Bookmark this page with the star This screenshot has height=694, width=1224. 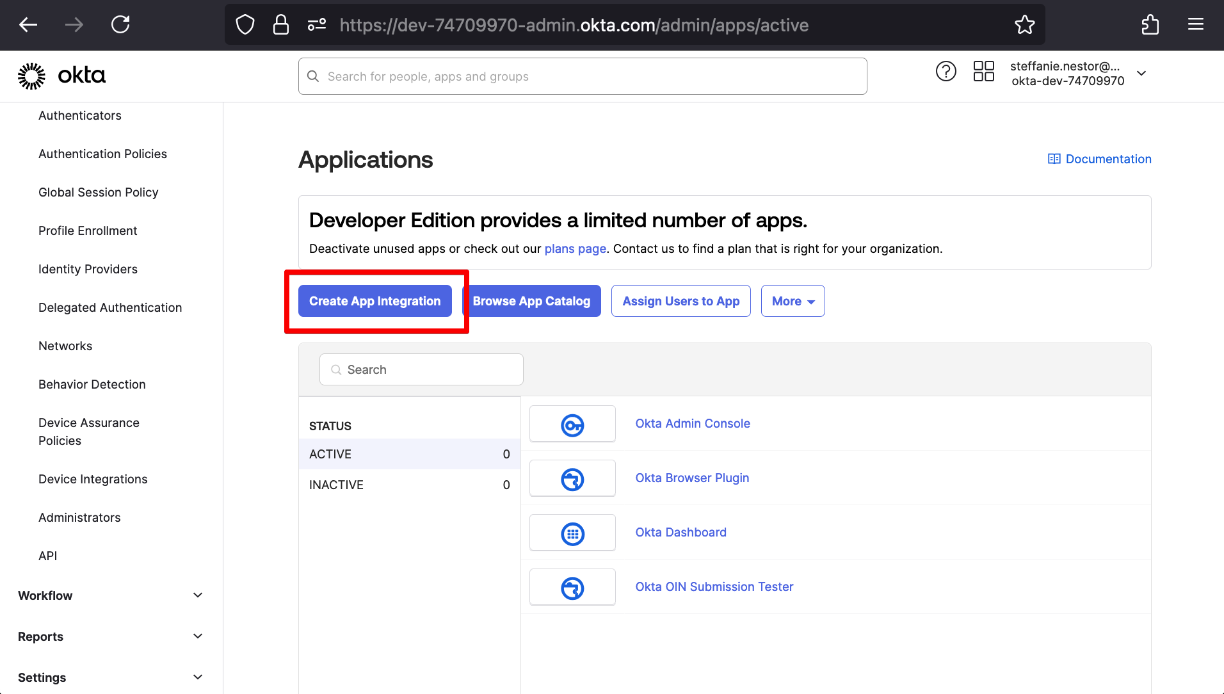[1025, 25]
